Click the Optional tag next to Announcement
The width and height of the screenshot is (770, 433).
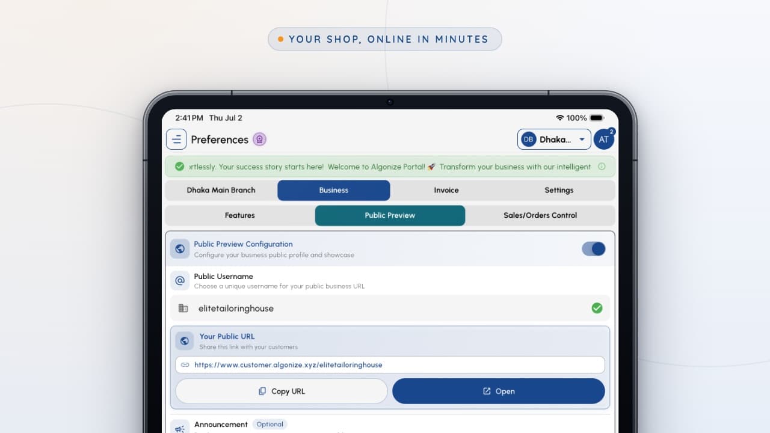tap(269, 425)
